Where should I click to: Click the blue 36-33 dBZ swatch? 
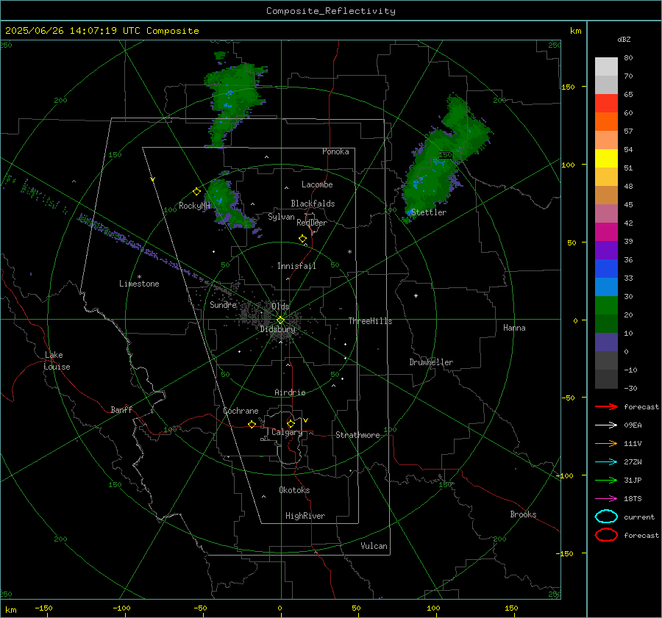click(606, 269)
